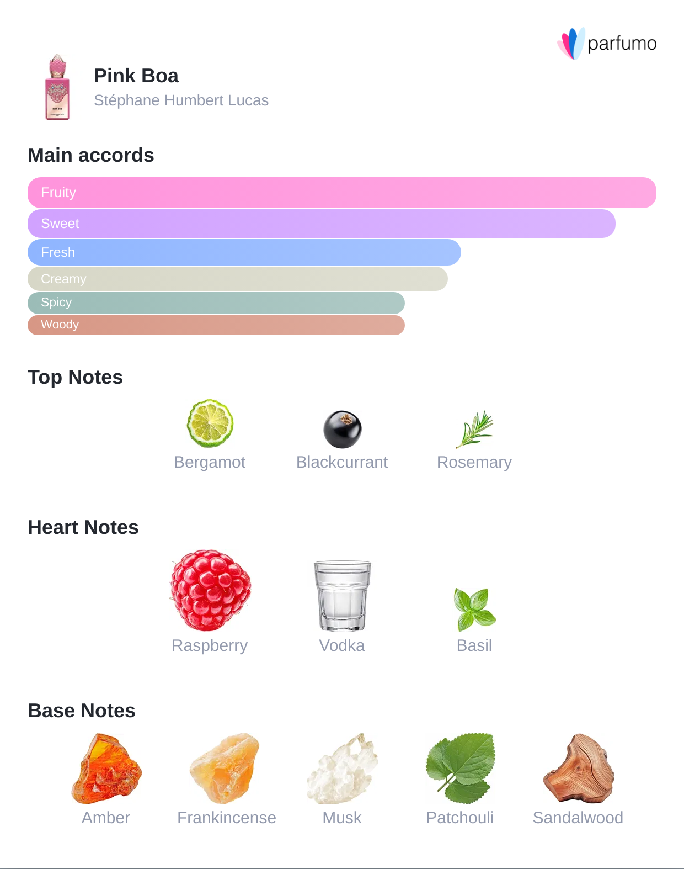Select the Patchouli leaf icon
Screen dimensions: 684x869
point(461,768)
